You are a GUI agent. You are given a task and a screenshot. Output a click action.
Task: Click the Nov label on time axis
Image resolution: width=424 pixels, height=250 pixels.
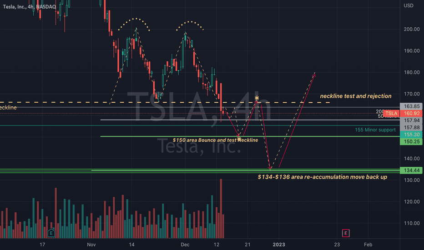91,245
